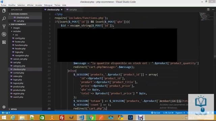
Task: Open the Search view in activity bar
Action: pyautogui.click(x=4, y=18)
